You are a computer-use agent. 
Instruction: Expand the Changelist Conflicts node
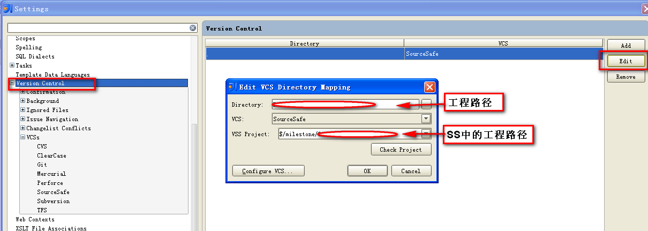coord(22,128)
